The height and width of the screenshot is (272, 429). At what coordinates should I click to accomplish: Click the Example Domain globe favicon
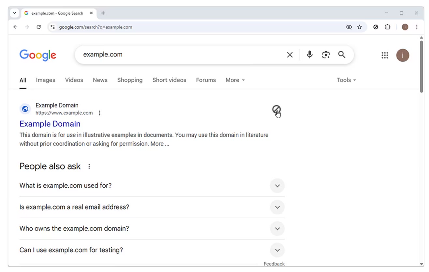[x=25, y=109]
